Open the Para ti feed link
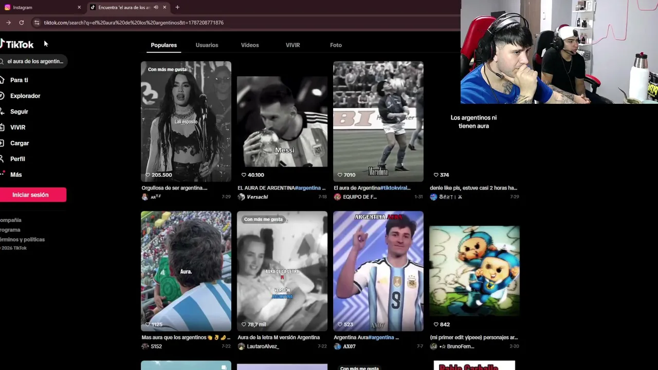658x370 pixels. pyautogui.click(x=19, y=80)
